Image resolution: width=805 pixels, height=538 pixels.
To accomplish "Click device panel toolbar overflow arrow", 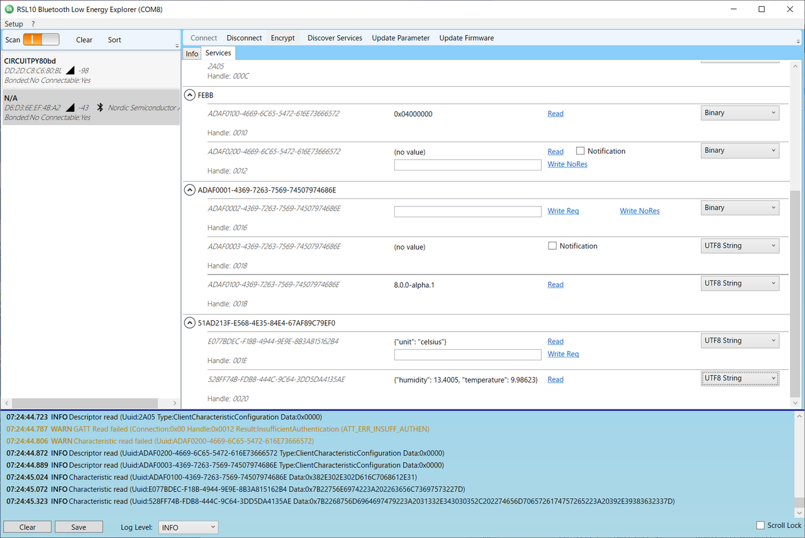I will (177, 46).
